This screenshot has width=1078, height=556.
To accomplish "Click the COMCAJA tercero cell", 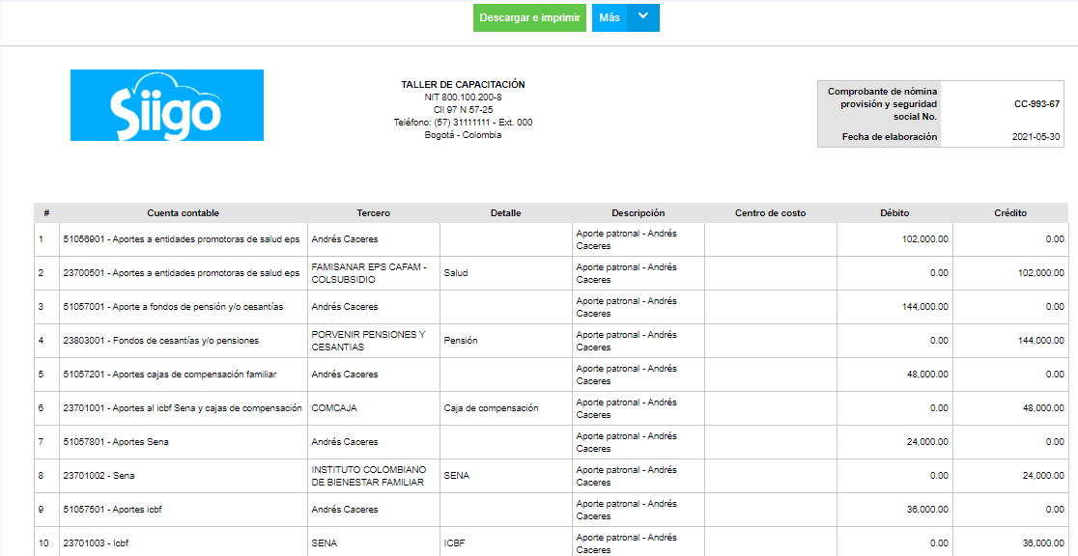I will coord(334,408).
